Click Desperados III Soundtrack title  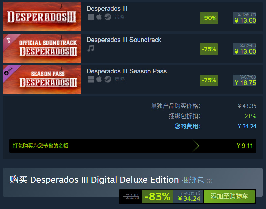[x=124, y=40]
